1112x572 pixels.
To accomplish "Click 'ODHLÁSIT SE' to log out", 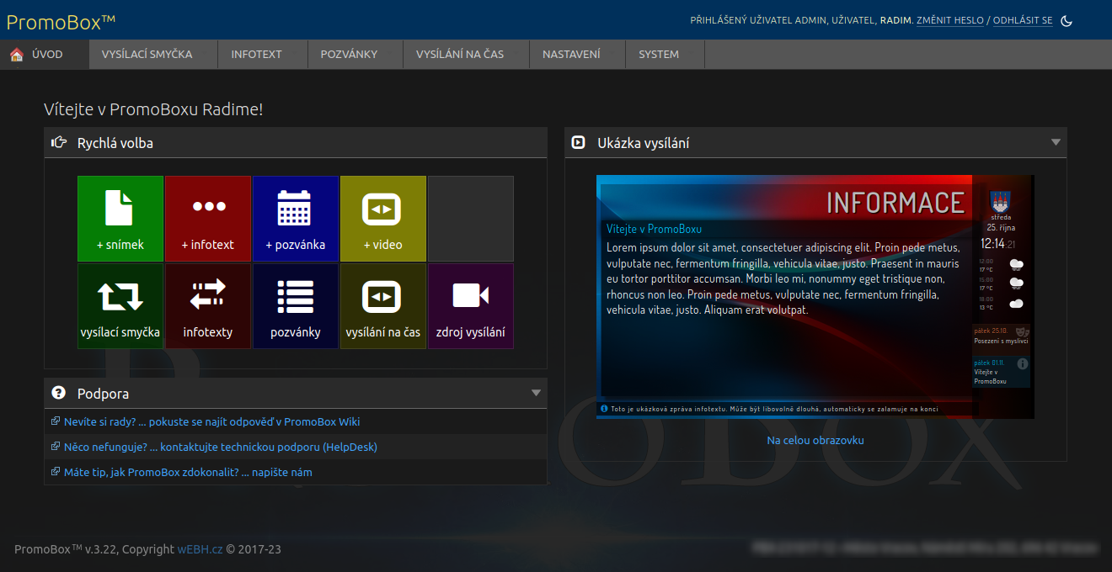I will pos(1023,20).
